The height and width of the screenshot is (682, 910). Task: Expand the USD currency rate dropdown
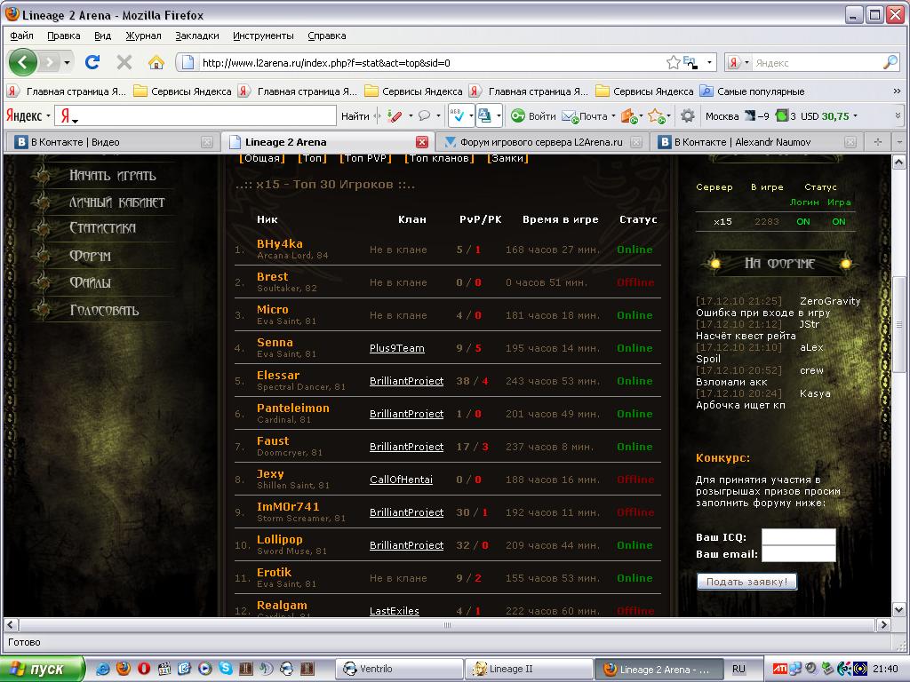[x=855, y=116]
